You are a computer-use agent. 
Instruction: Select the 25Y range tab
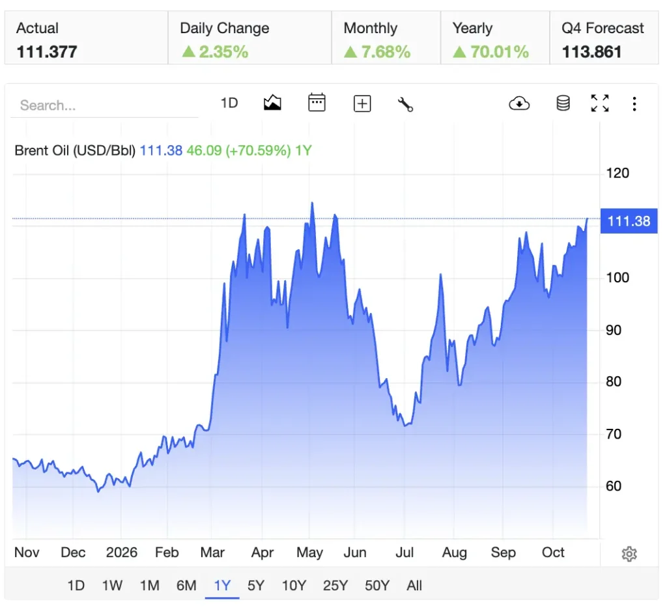click(x=335, y=586)
